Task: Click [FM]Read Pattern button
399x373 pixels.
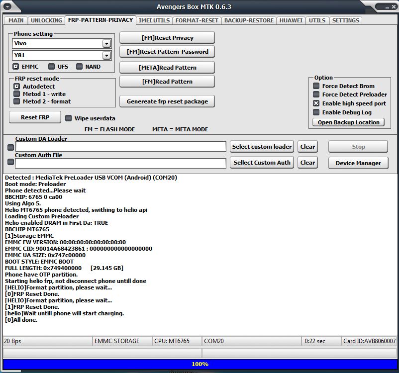Action: click(x=167, y=82)
